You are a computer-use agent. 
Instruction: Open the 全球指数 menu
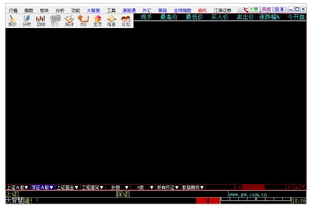click(183, 10)
